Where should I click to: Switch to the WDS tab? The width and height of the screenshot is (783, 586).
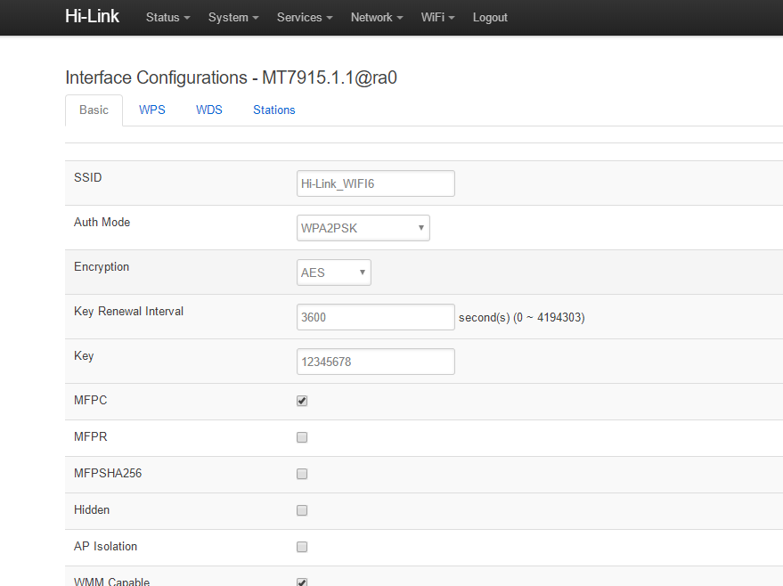[209, 110]
